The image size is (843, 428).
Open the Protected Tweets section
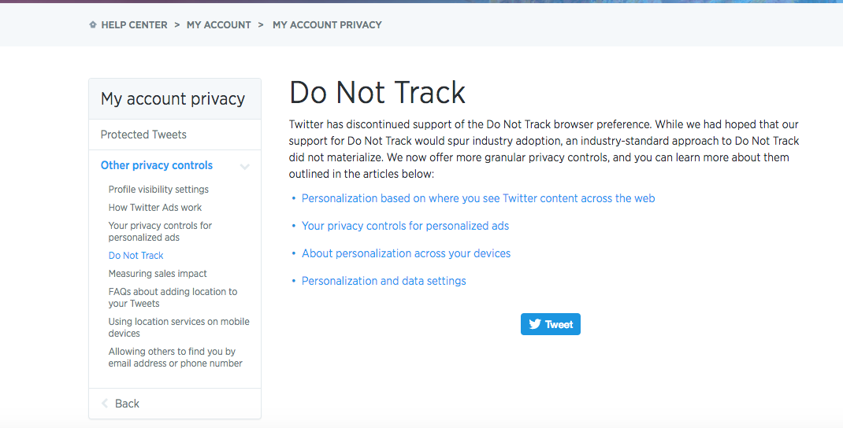point(143,135)
